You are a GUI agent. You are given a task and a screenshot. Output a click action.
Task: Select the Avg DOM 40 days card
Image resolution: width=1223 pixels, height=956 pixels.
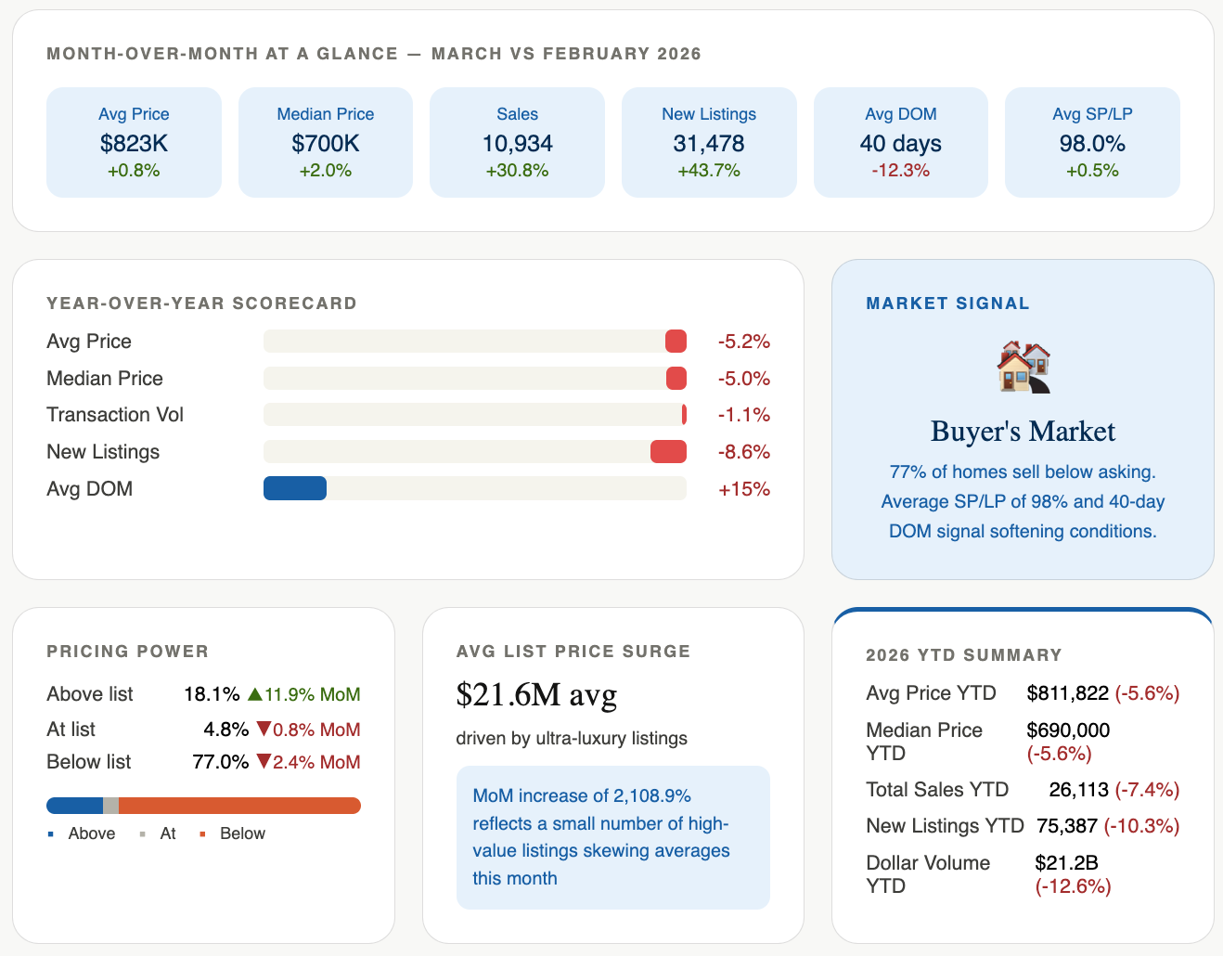(900, 142)
